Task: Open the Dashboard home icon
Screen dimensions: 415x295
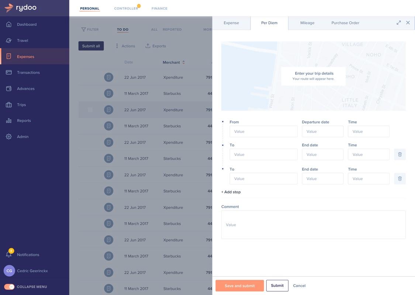Action: [9, 24]
